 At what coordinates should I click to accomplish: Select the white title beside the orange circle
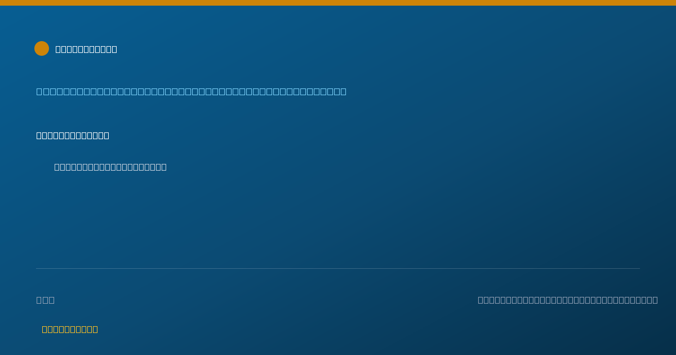click(x=86, y=49)
